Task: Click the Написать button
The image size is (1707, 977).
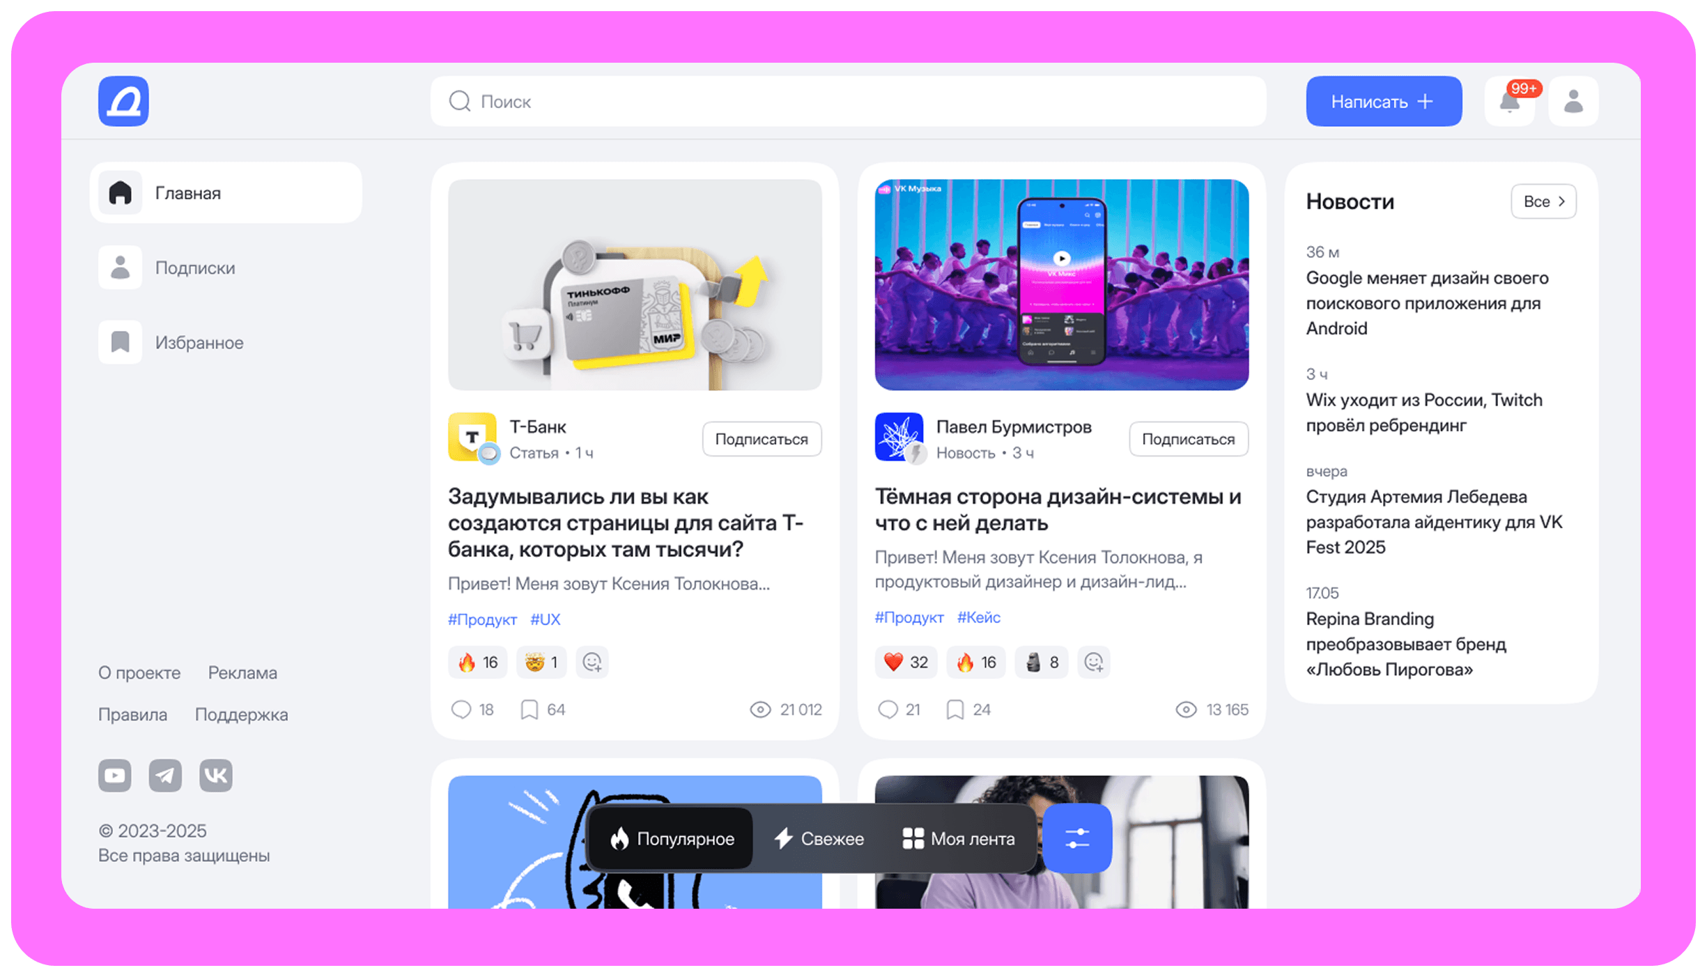Action: point(1383,102)
